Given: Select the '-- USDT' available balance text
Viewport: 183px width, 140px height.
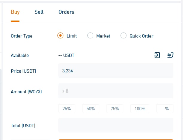Looking at the screenshot, I should (66, 55).
